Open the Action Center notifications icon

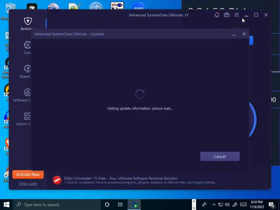pos(272,205)
